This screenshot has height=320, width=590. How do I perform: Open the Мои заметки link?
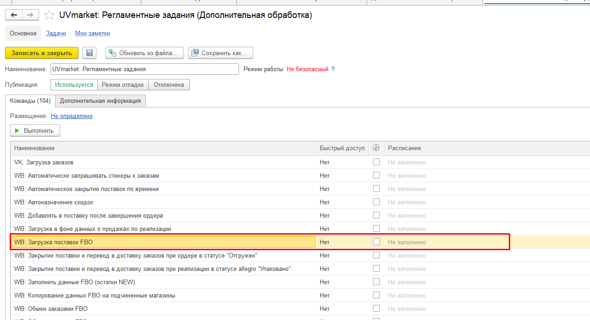pyautogui.click(x=93, y=33)
